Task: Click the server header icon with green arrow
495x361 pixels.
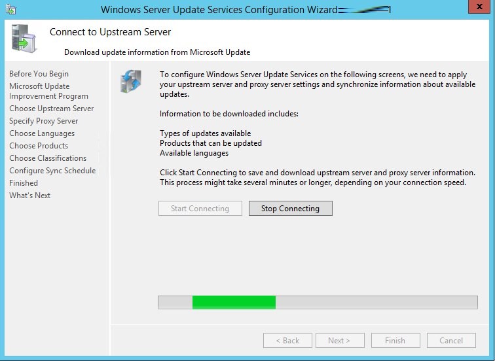Action: tap(24, 41)
